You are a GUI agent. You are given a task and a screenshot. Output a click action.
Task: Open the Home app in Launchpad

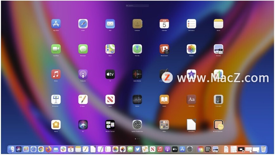click(56, 125)
